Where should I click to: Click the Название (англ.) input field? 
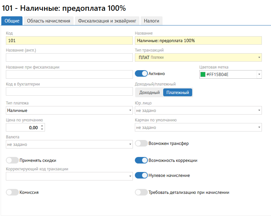point(69,57)
